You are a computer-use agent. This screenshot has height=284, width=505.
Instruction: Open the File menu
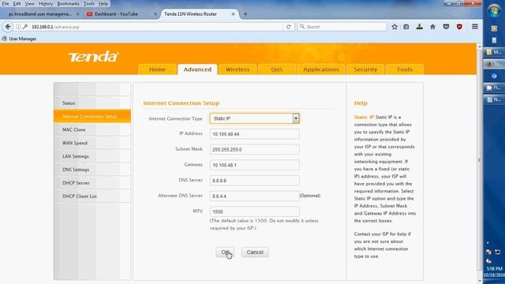[x=6, y=3]
